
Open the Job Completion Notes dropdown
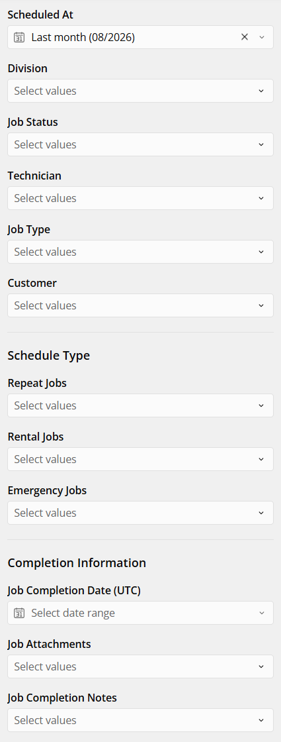[140, 720]
